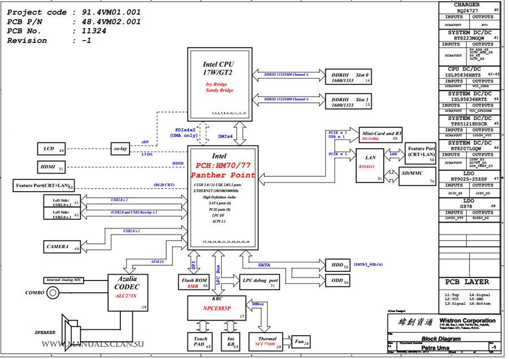
Task: Click the SYSTEM DC/DC RT8207LGQW entry
Action: pyautogui.click(x=469, y=145)
